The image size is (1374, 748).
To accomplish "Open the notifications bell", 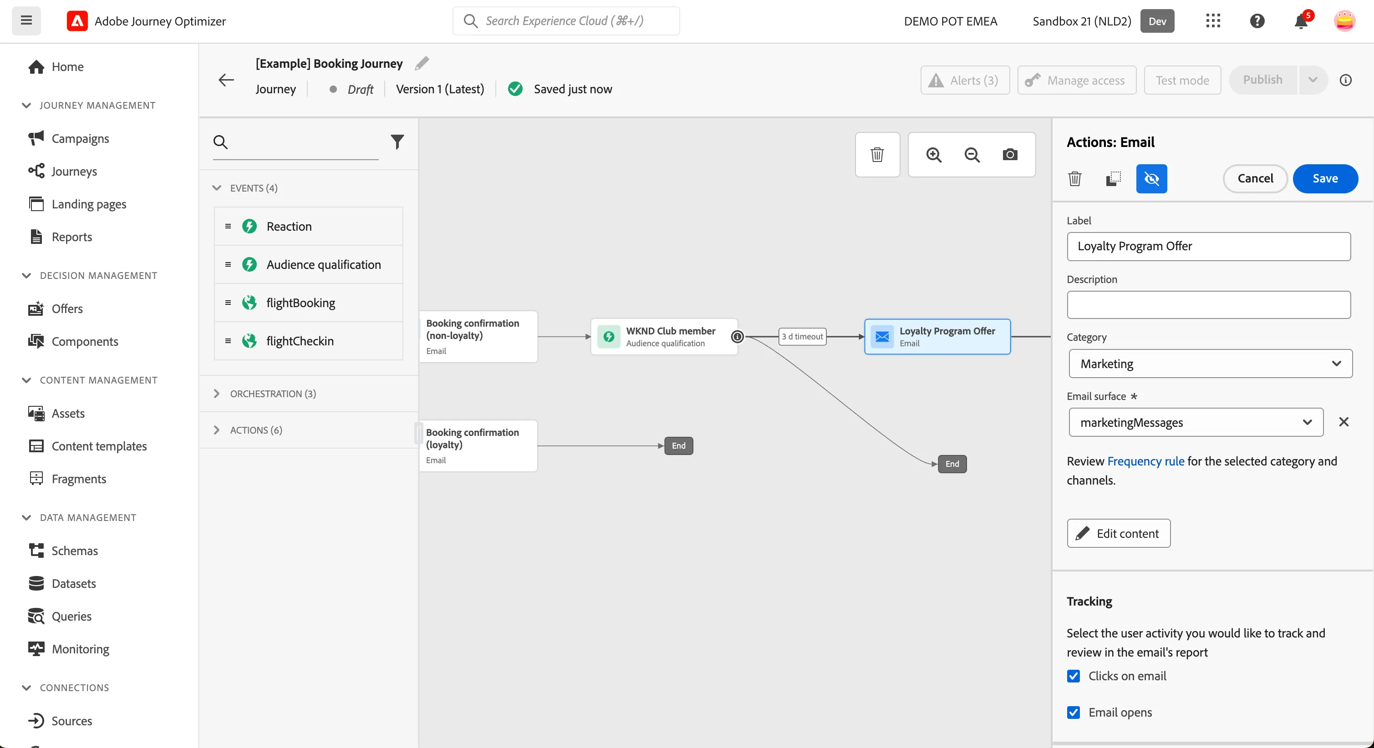I will click(1302, 21).
